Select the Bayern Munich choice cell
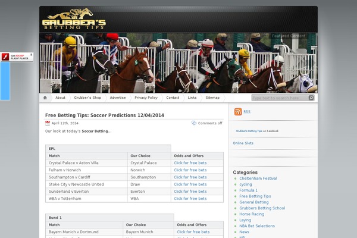The width and height of the screenshot is (357, 238). (x=148, y=232)
